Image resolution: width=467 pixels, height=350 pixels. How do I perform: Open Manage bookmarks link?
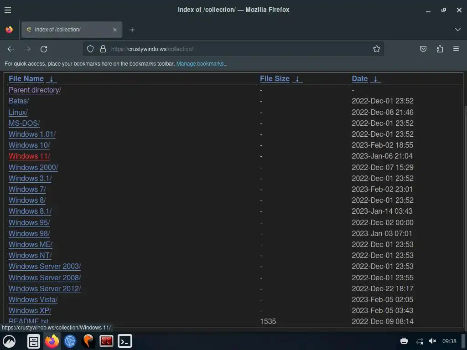coord(202,64)
